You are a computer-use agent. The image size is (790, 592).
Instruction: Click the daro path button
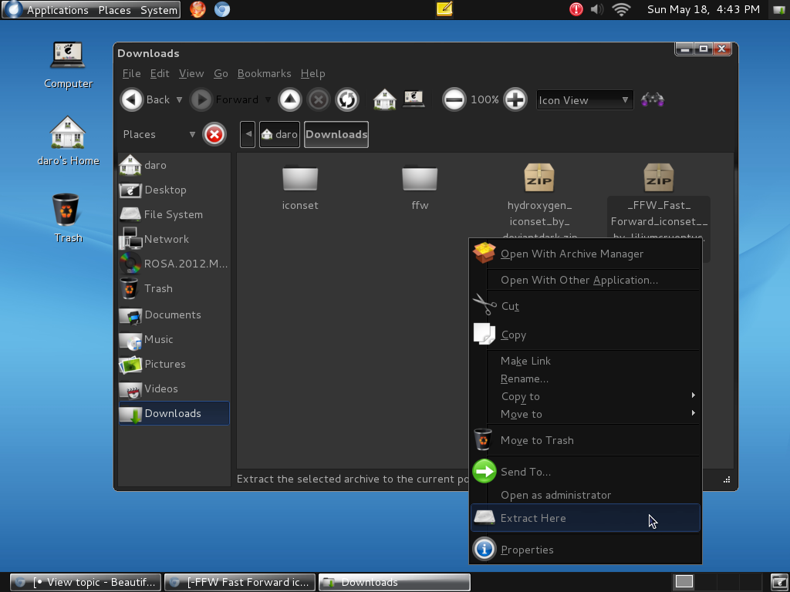point(280,134)
